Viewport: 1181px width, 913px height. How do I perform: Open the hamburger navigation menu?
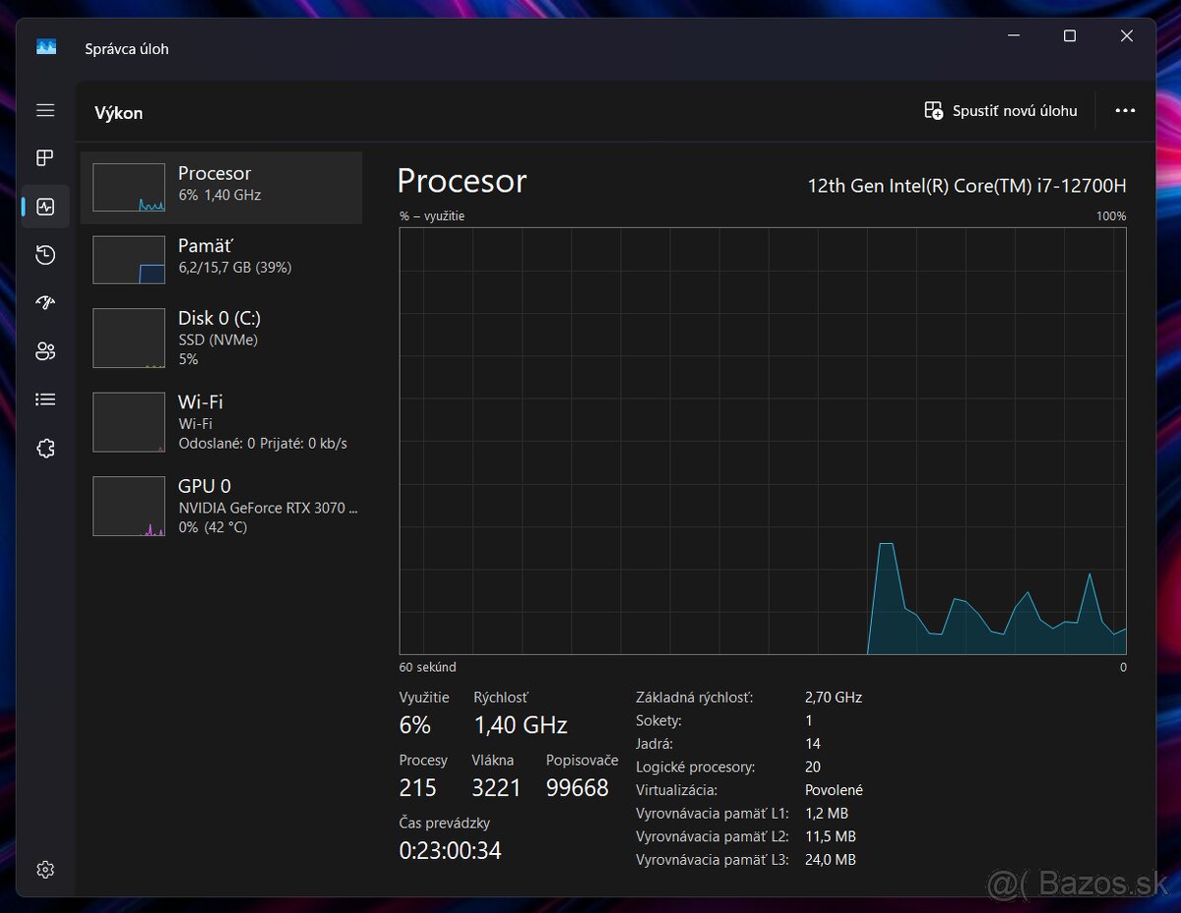(x=45, y=110)
